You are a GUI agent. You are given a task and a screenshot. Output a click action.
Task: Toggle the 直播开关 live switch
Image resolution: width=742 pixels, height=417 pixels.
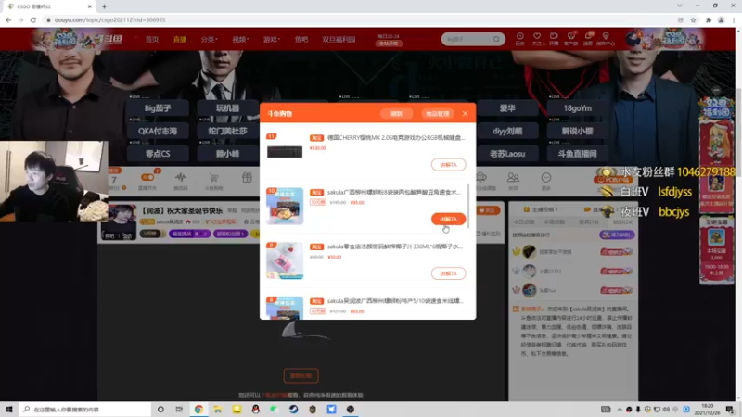click(x=147, y=177)
